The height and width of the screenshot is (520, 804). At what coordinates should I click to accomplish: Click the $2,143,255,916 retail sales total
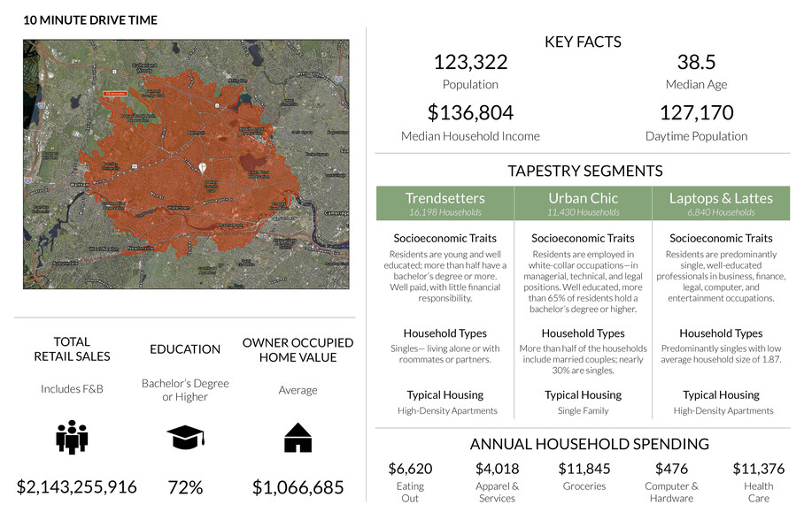click(x=77, y=486)
